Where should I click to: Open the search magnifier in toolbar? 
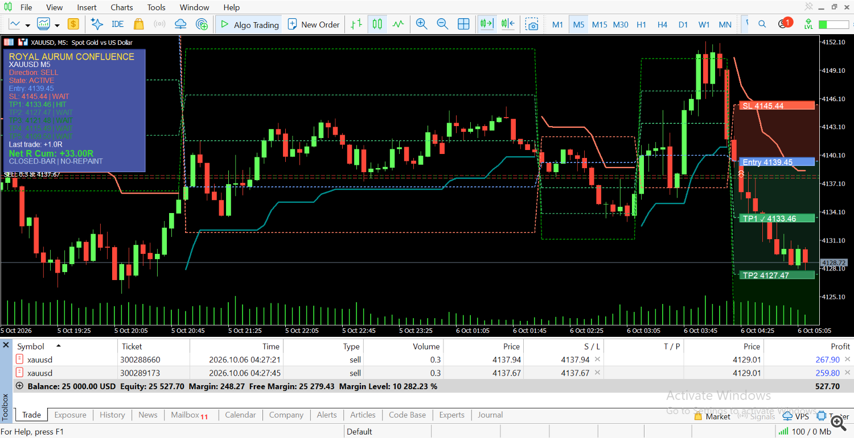(762, 24)
